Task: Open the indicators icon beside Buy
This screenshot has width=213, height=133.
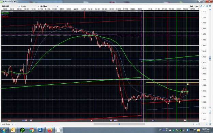Action: point(201,6)
